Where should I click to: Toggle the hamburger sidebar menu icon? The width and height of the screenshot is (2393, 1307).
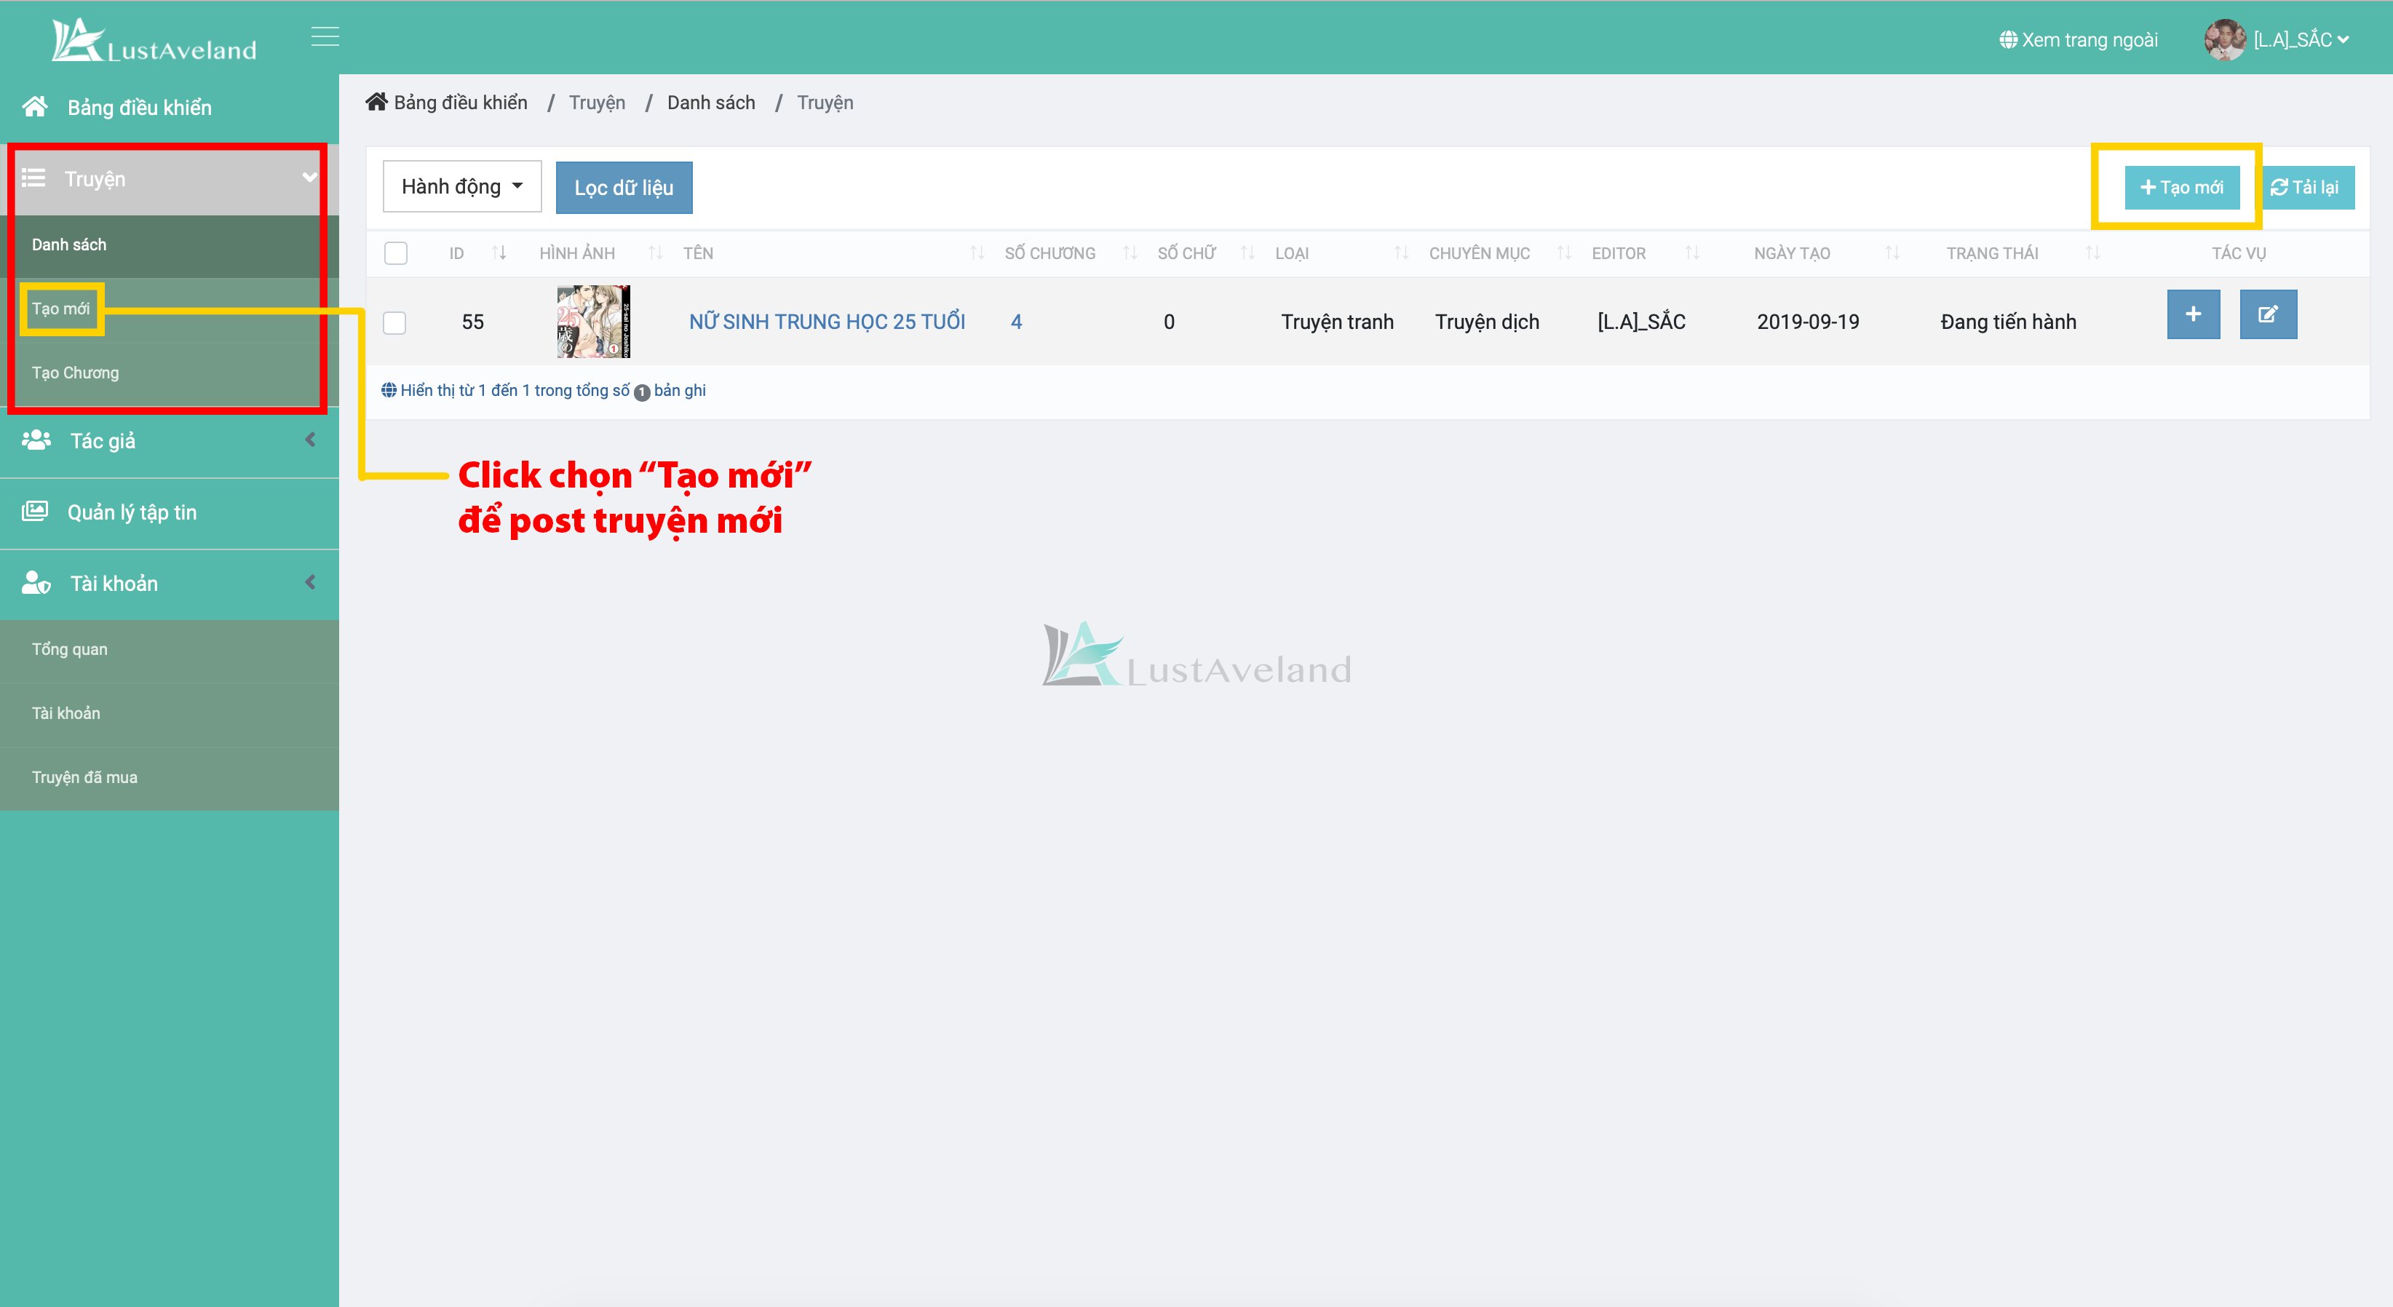325,36
